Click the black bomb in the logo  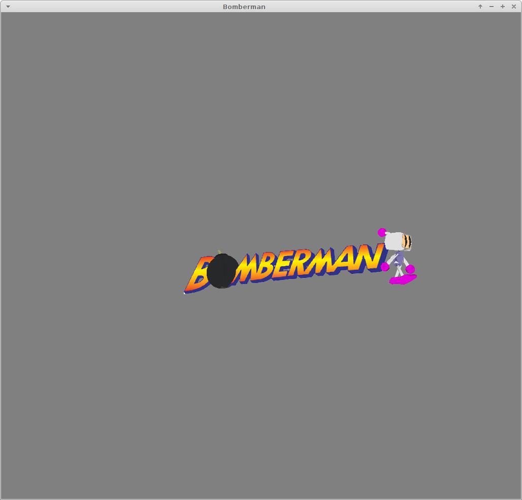pos(222,271)
